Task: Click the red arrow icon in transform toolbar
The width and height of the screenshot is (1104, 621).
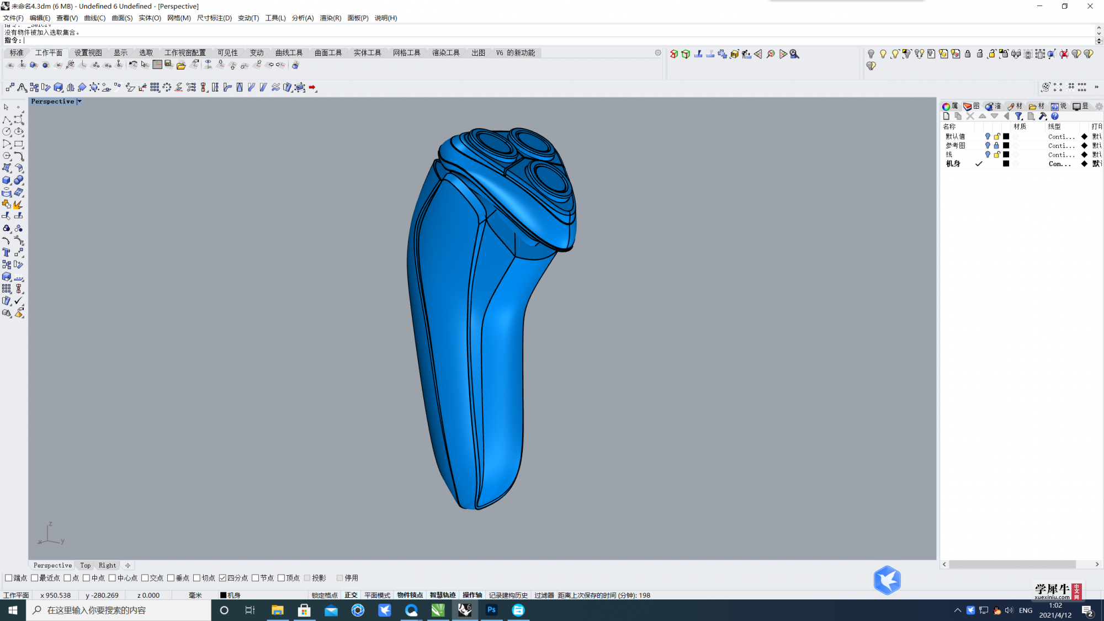Action: pos(312,88)
